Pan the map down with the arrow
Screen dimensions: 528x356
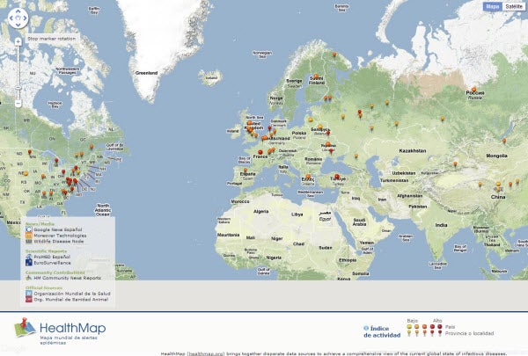pyautogui.click(x=18, y=25)
